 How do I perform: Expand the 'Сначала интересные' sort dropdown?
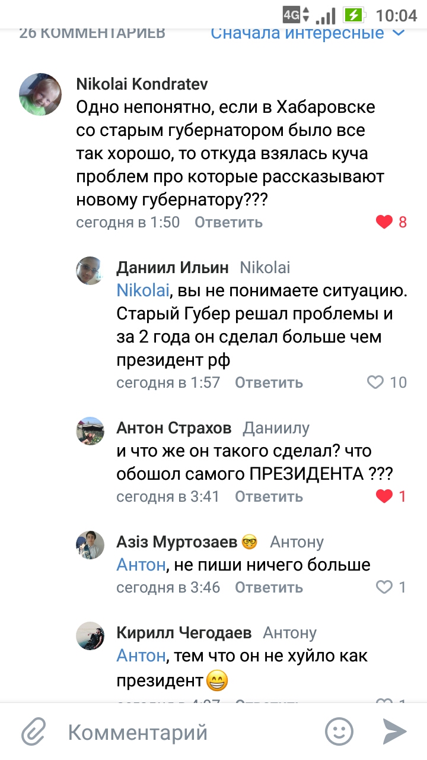click(x=298, y=33)
